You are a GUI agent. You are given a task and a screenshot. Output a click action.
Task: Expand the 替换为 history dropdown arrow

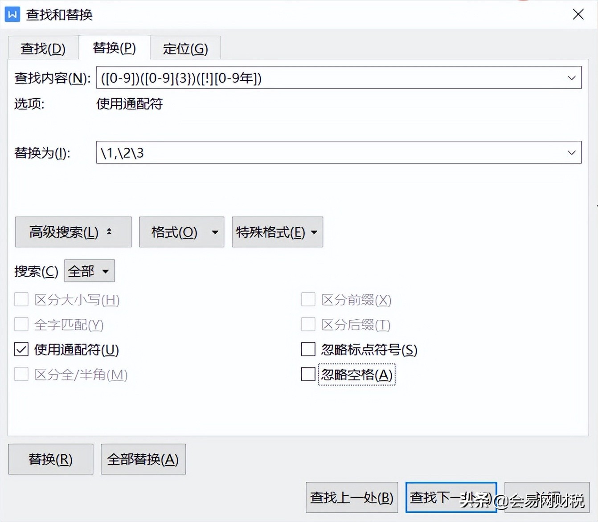[572, 153]
